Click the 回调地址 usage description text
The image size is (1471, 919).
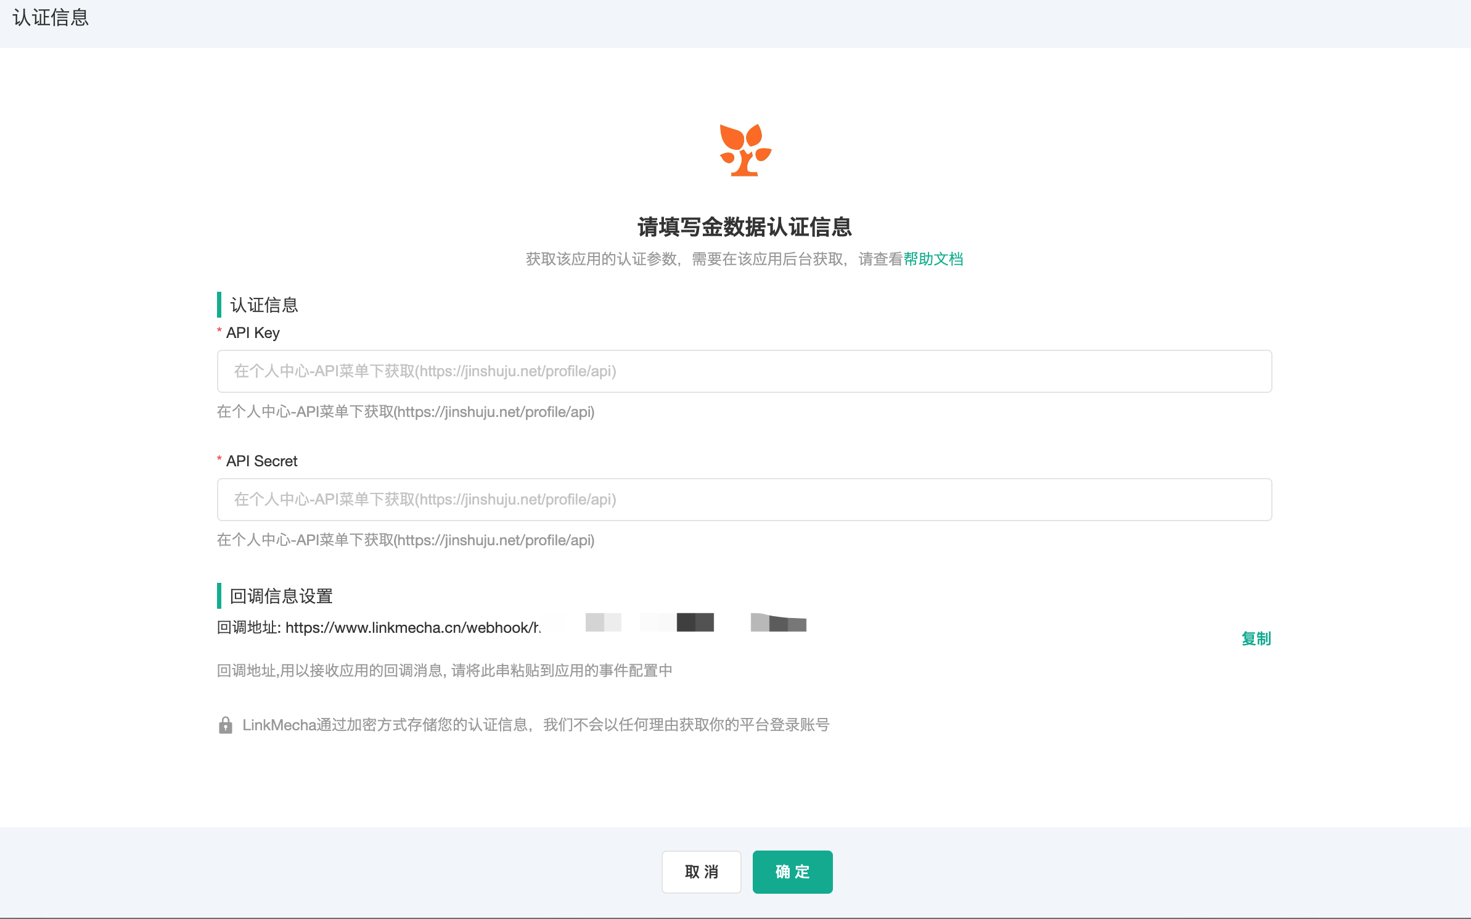tap(445, 670)
